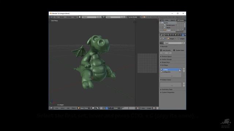Edit the Default screen layout name field
This screenshot has width=234, height=131.
click(x=89, y=17)
